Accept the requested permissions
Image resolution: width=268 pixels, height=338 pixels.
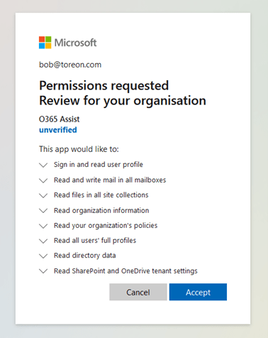click(x=198, y=292)
